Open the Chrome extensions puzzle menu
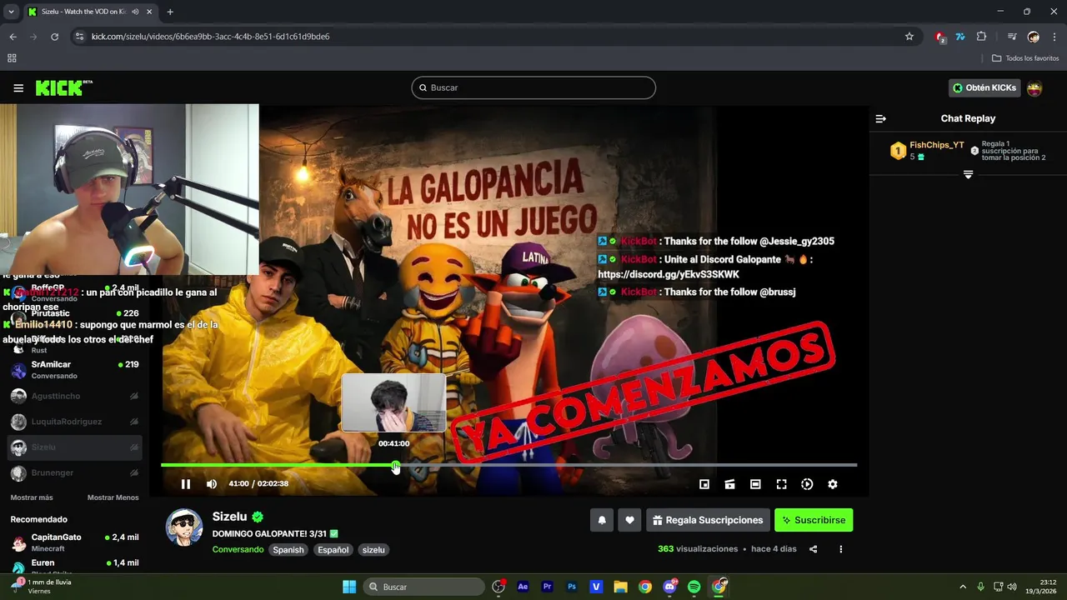The height and width of the screenshot is (600, 1067). pos(981,37)
